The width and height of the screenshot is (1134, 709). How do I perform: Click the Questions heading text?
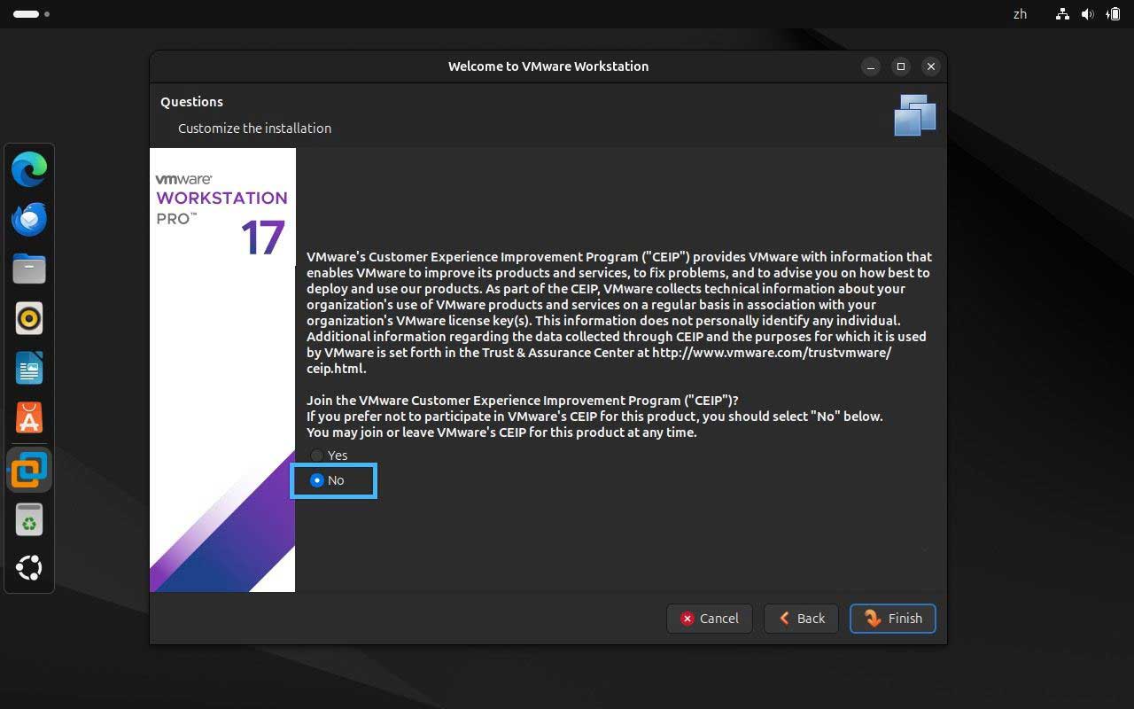(x=191, y=102)
